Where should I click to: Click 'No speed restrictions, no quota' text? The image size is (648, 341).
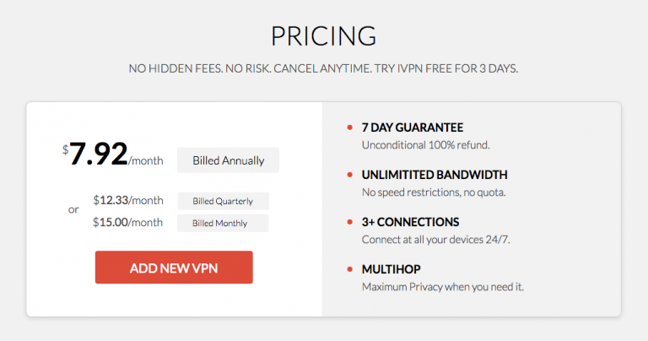[x=434, y=192]
